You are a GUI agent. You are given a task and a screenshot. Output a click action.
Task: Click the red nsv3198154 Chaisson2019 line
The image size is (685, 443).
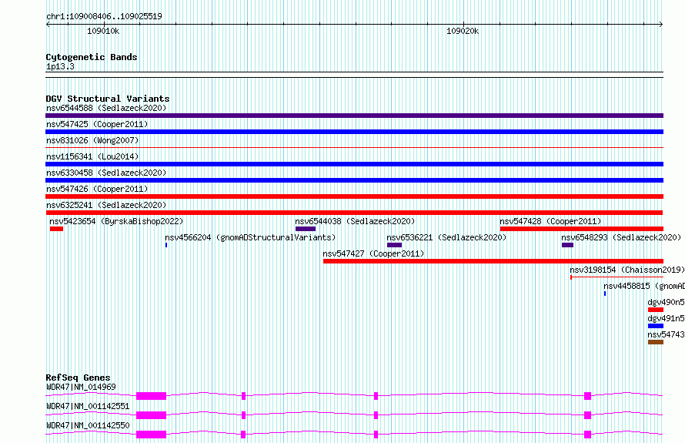click(616, 277)
